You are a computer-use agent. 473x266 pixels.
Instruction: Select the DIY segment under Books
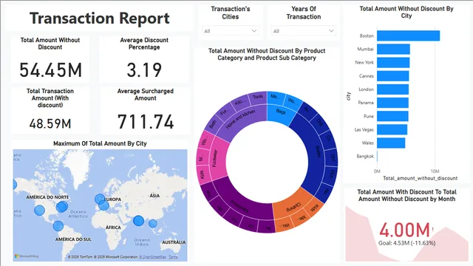pyautogui.click(x=333, y=157)
